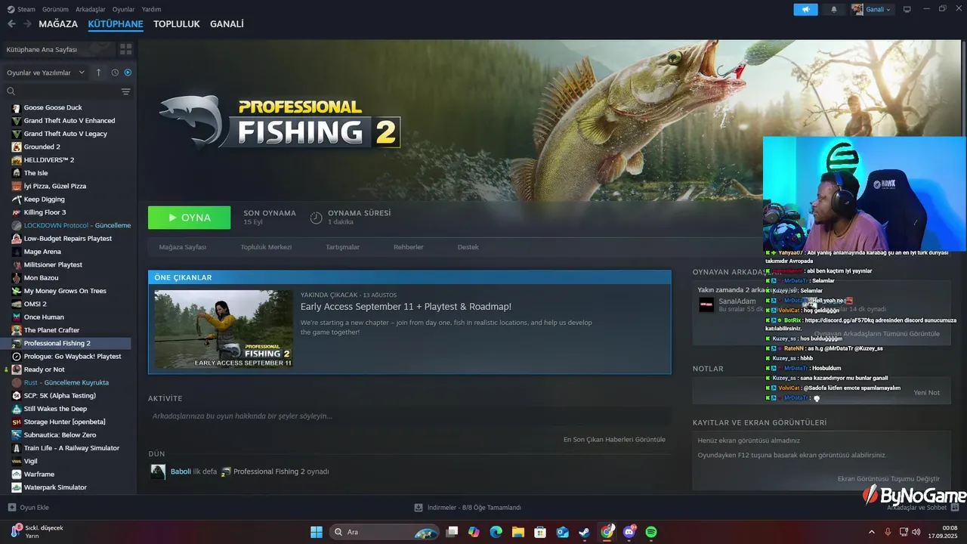Screen dimensions: 967x544
Task: Select Warframe in the library
Action: pyautogui.click(x=39, y=474)
